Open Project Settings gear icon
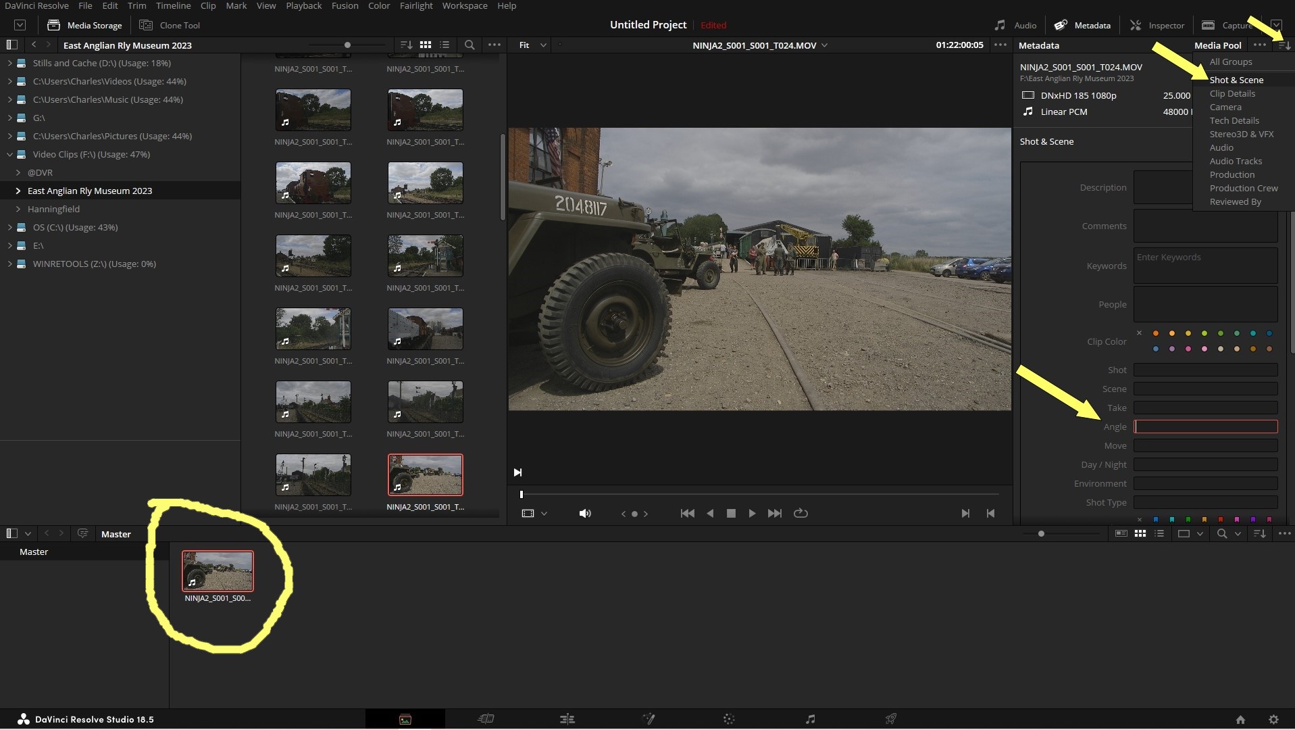This screenshot has width=1295, height=730. tap(1273, 720)
